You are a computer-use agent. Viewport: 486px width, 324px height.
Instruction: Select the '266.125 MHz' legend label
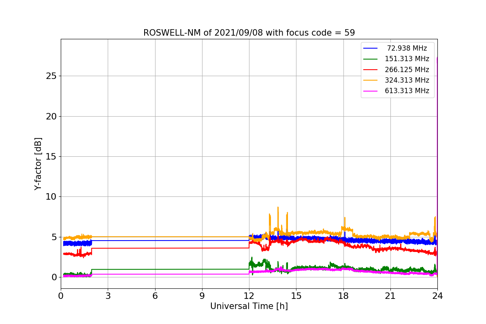[407, 70]
